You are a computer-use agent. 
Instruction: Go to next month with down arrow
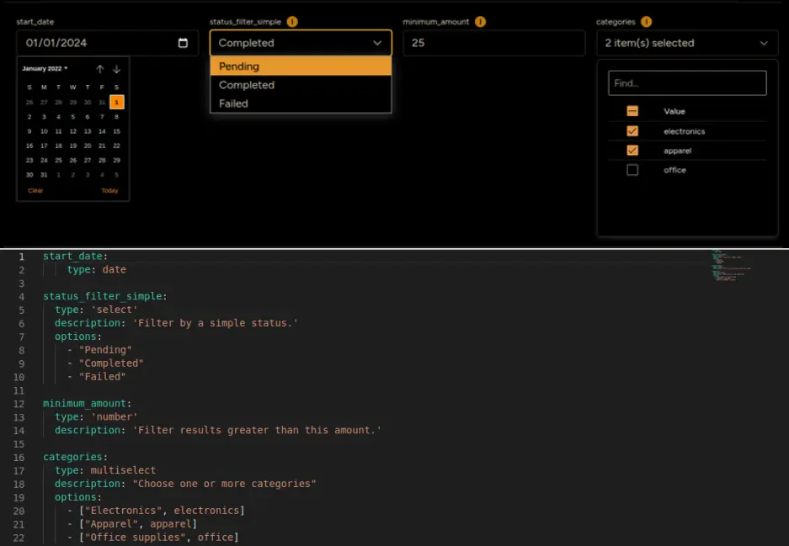(x=116, y=69)
